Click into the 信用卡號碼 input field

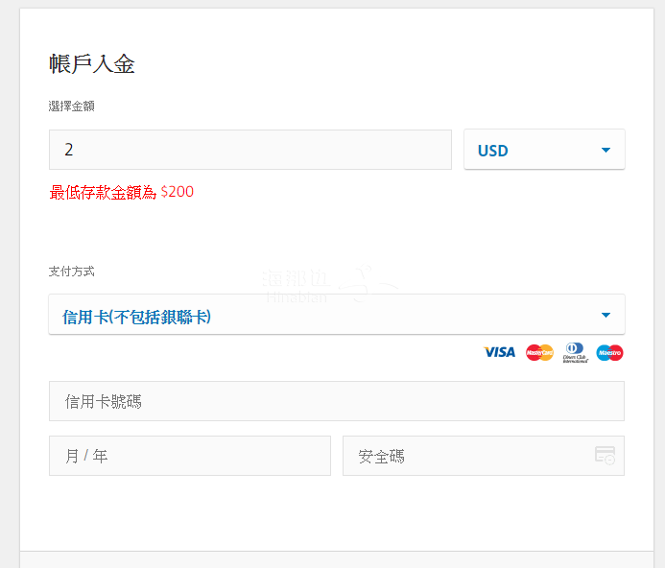[x=336, y=401]
